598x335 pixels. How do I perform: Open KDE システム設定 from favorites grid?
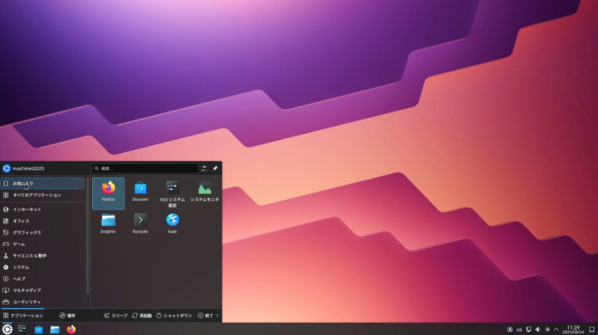172,192
